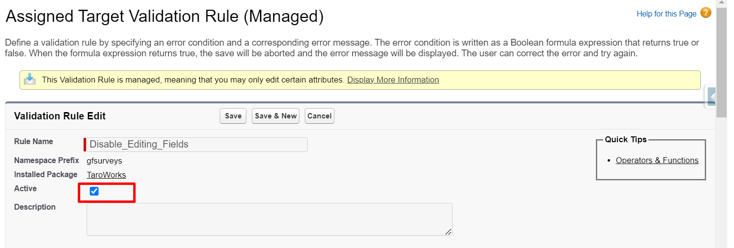Click inside the Description text area
The width and height of the screenshot is (734, 248).
(x=269, y=219)
